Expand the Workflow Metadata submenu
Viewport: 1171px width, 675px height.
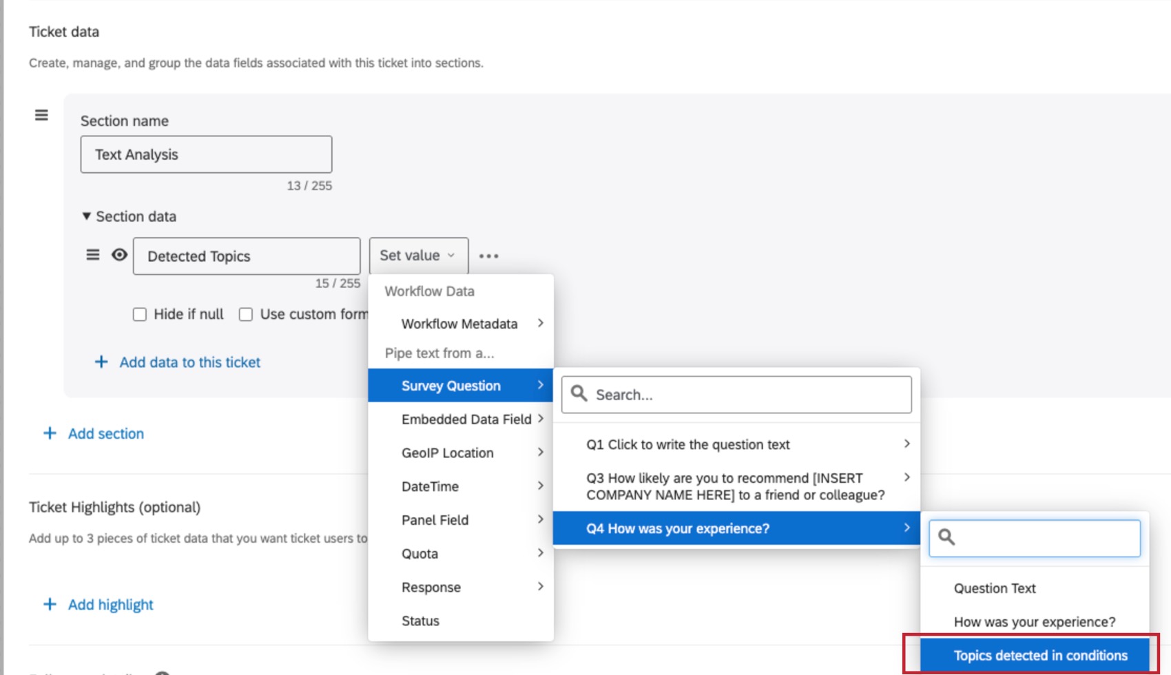(x=461, y=324)
